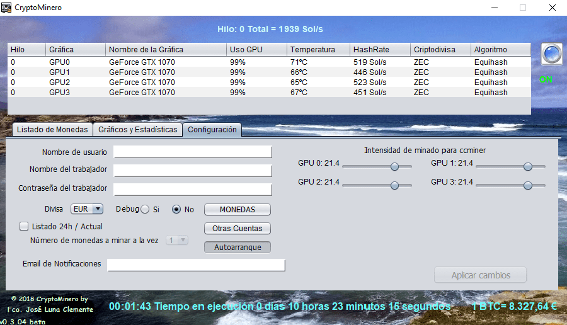Click the Contraseña del trabajador field
The image size is (567, 325).
[193, 190]
